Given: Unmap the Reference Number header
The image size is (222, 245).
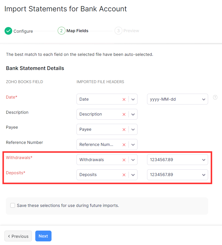Looking at the screenshot, I should (124, 144).
